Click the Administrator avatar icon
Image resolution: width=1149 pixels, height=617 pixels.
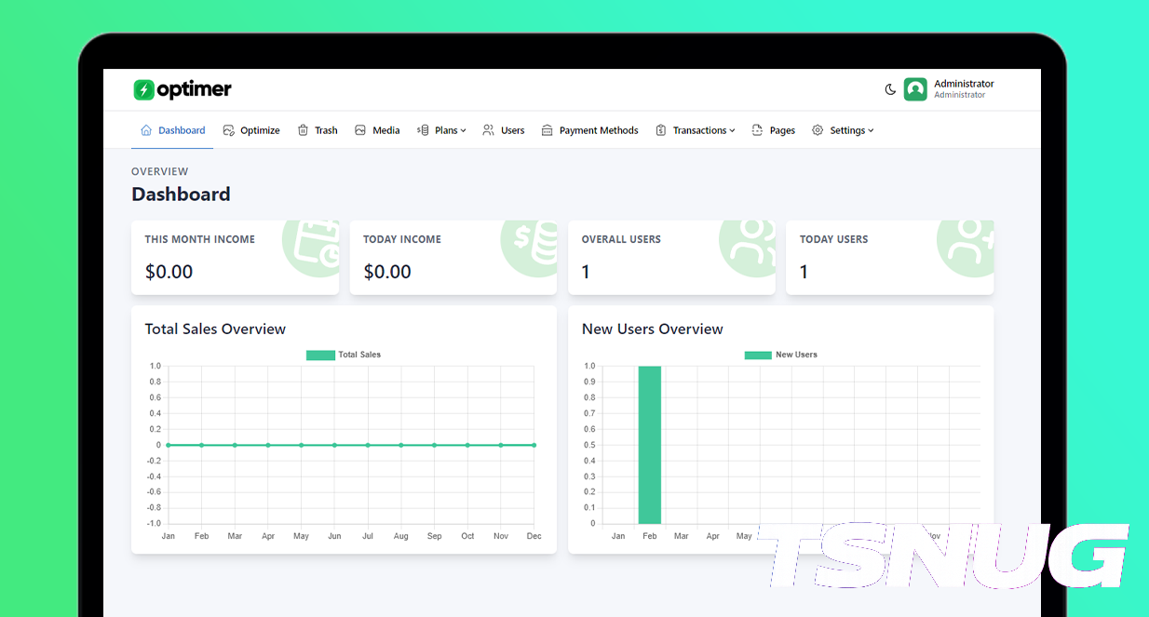pyautogui.click(x=915, y=89)
